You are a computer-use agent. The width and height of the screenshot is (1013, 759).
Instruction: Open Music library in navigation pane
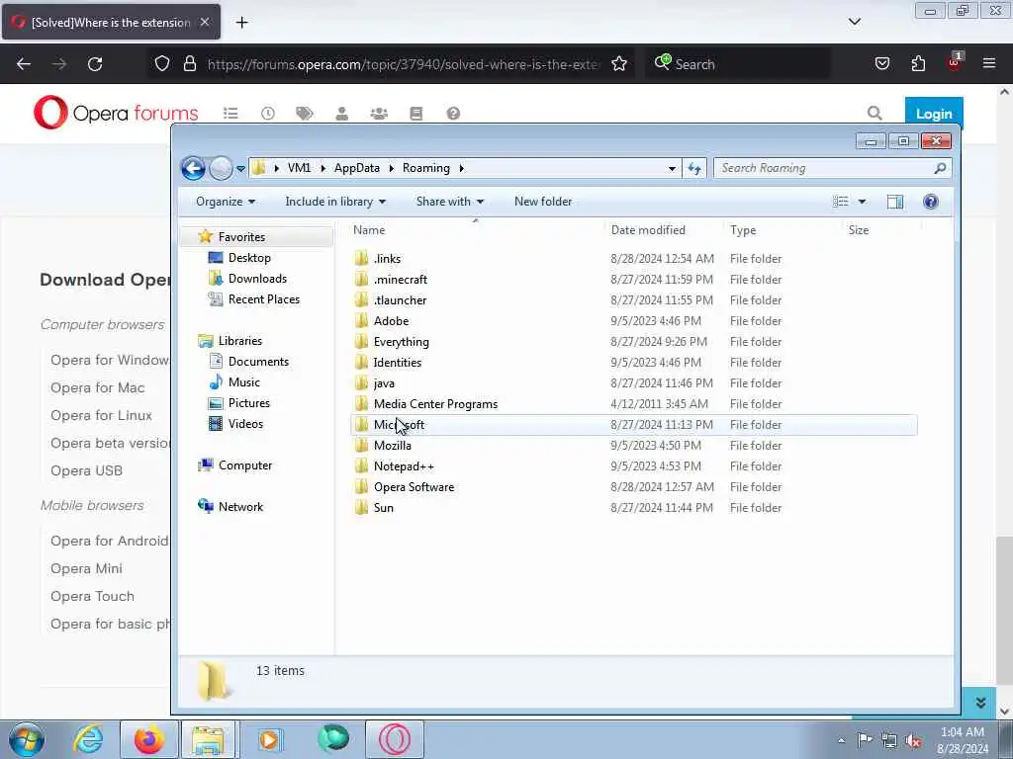[x=243, y=382]
